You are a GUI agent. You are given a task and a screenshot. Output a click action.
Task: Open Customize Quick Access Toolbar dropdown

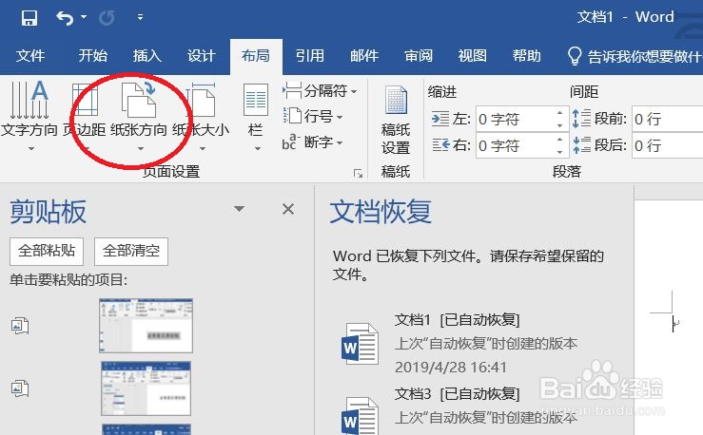tap(141, 17)
